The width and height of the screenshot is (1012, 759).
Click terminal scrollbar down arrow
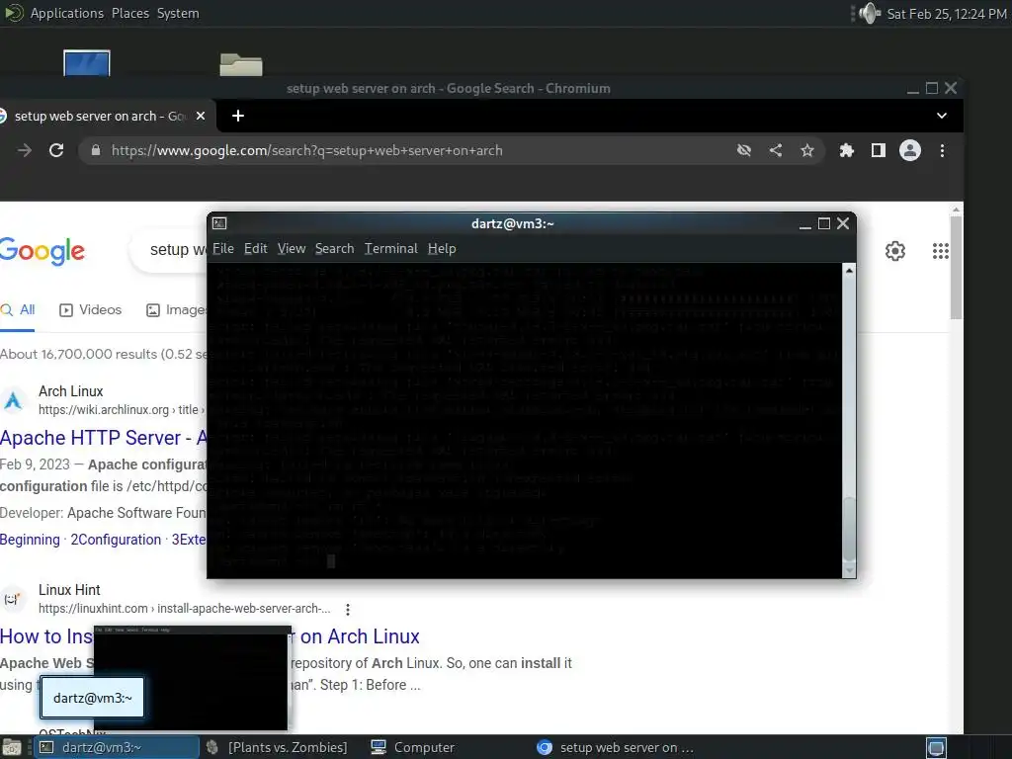coord(849,570)
